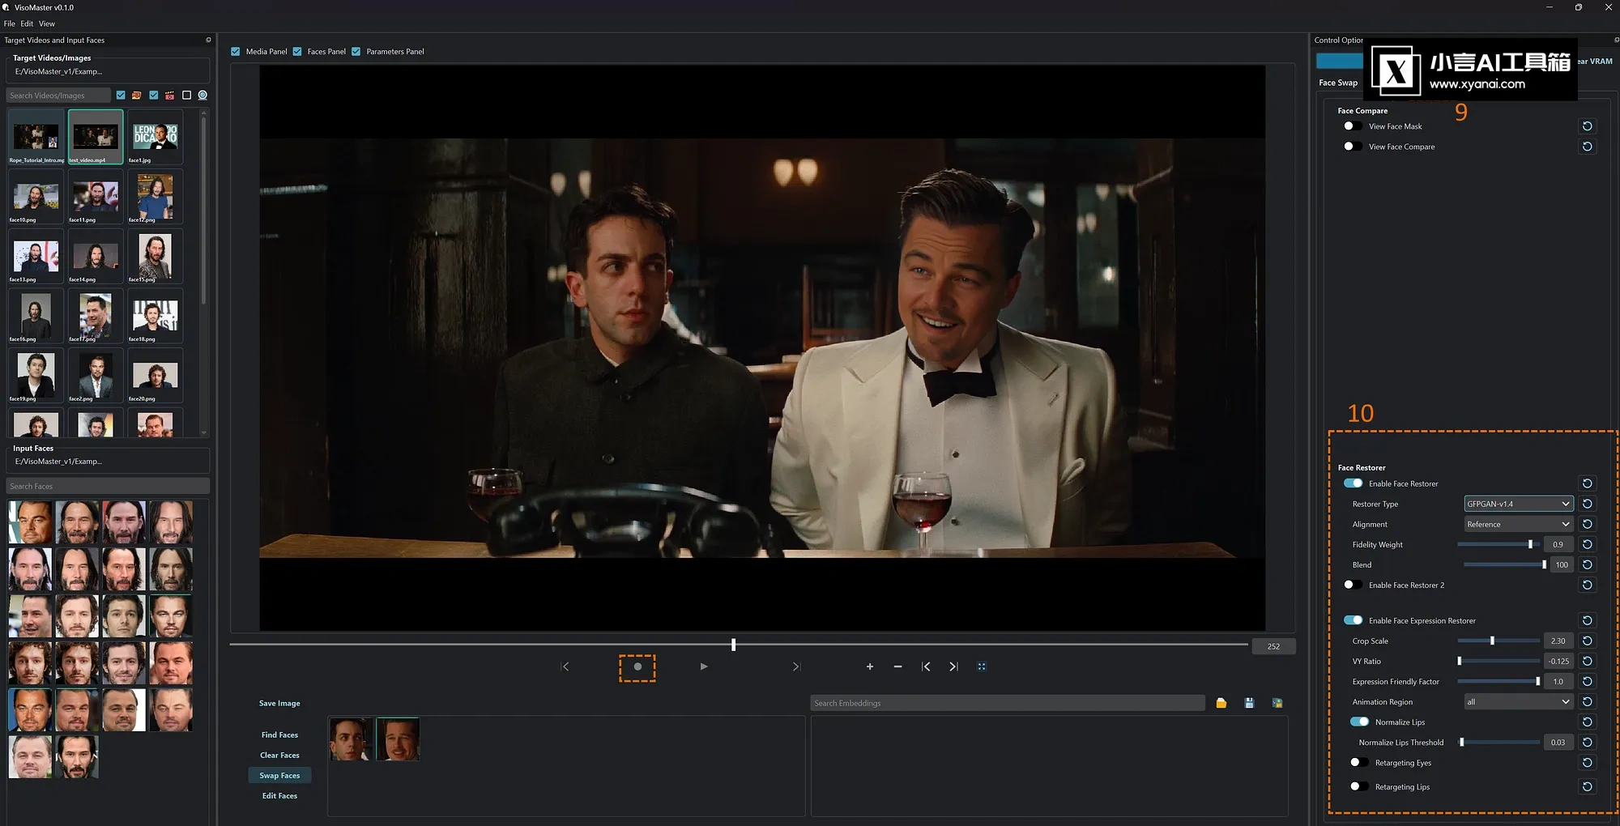Uncheck the Media Panel checkbox
The height and width of the screenshot is (826, 1620).
[x=236, y=51]
